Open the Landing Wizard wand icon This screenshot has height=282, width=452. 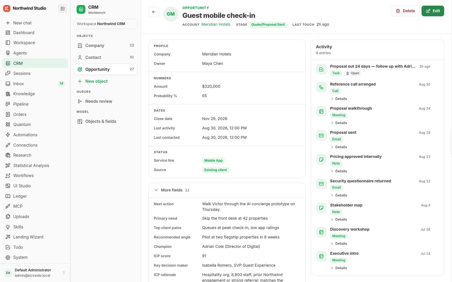click(x=8, y=237)
